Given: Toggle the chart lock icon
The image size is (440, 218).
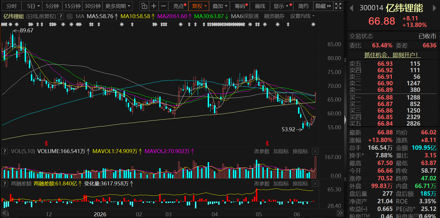Looking at the screenshot, I should (144, 6).
